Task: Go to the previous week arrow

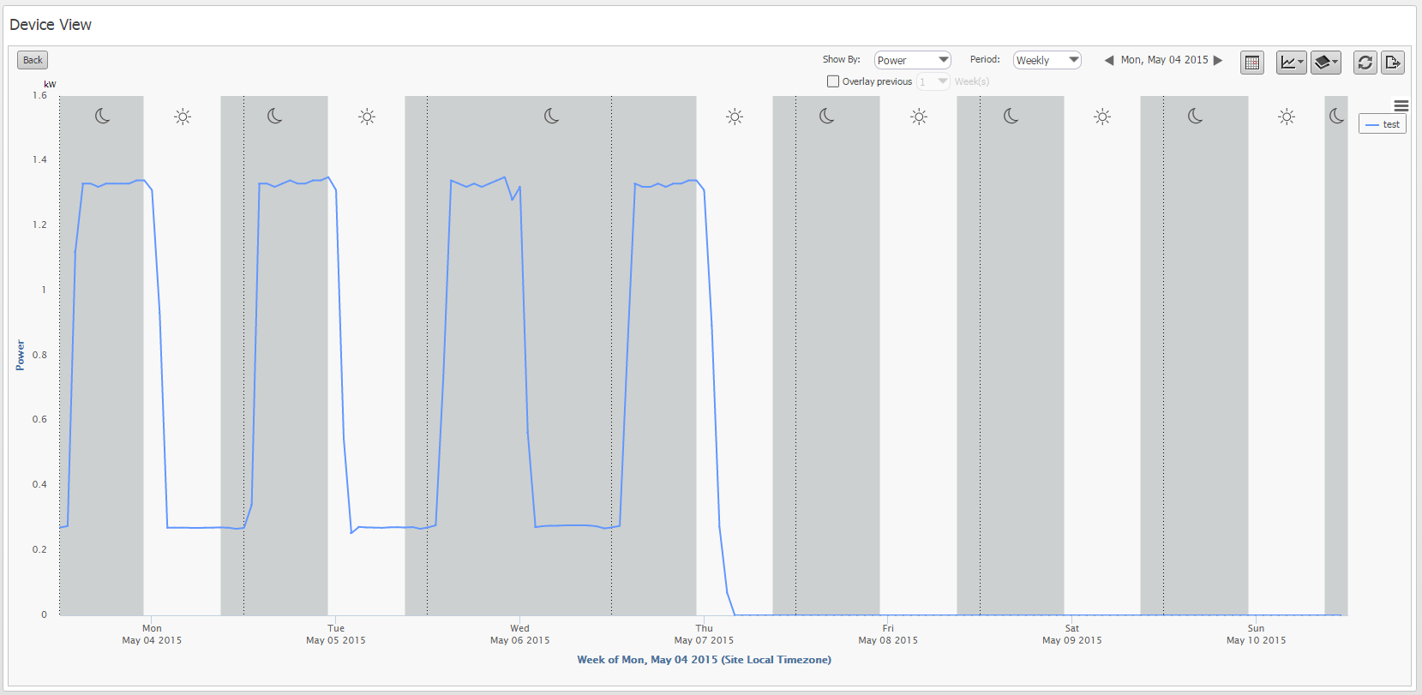Action: point(1109,60)
